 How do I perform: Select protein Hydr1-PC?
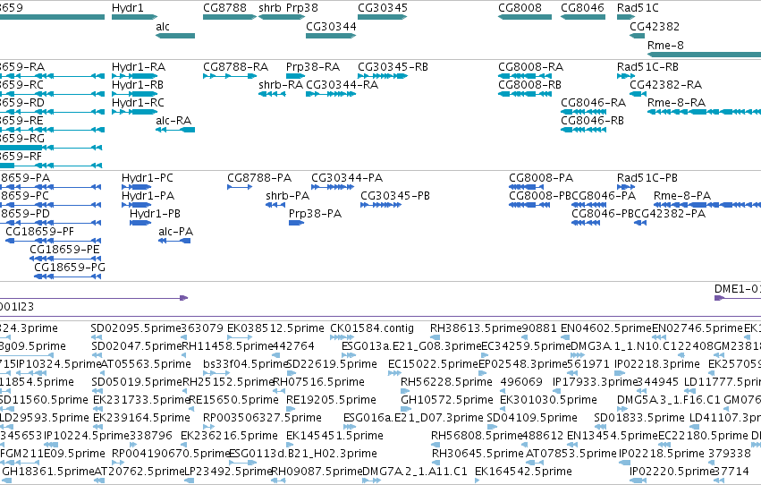click(147, 178)
